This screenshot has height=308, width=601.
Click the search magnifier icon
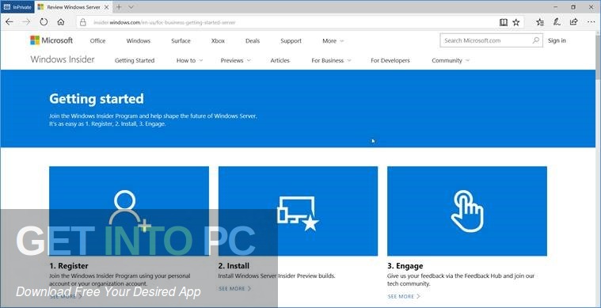pos(536,40)
